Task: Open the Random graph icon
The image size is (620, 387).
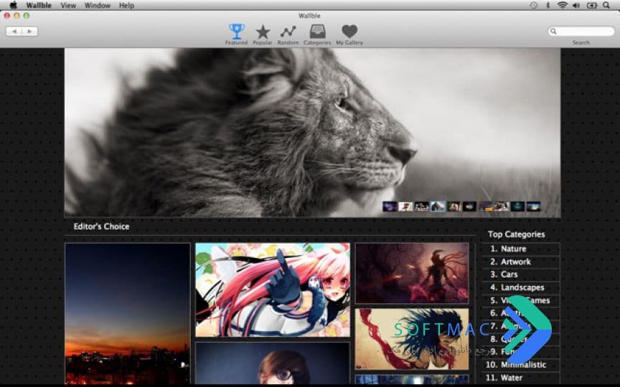Action: tap(288, 32)
